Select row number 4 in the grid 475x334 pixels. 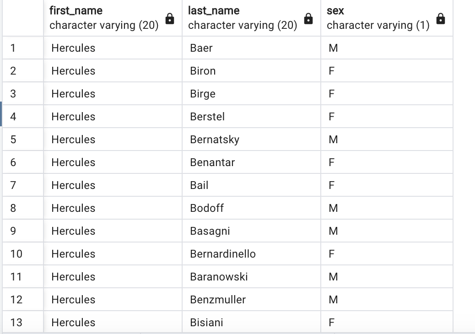coord(22,116)
